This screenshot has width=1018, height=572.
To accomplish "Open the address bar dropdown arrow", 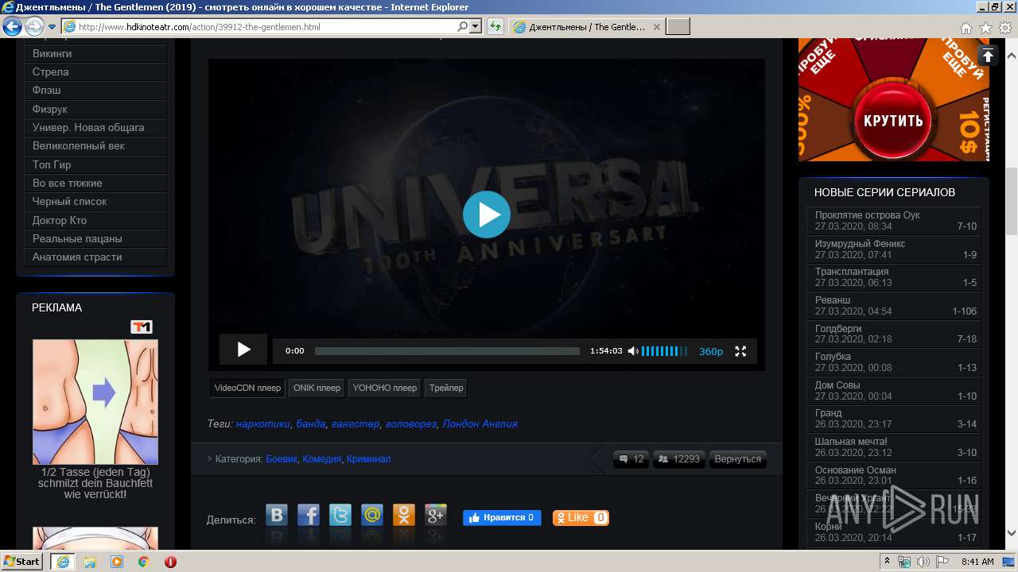I will (476, 26).
